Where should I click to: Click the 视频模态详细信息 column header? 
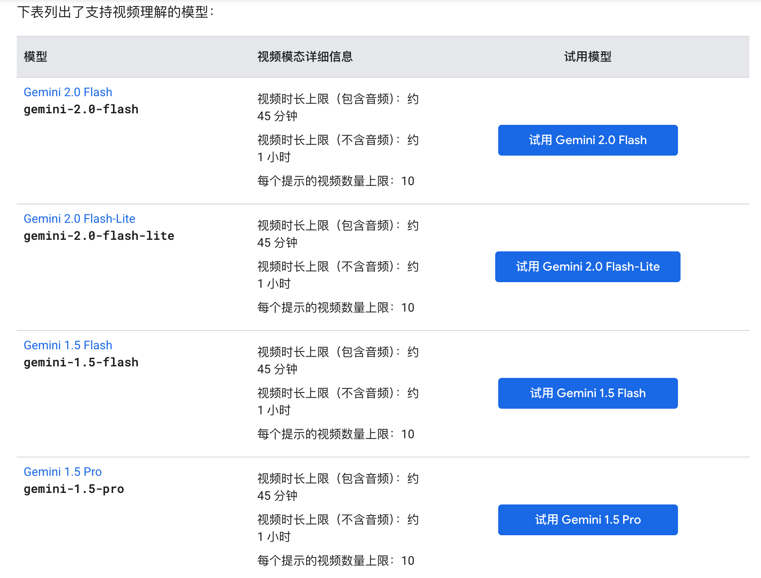305,56
